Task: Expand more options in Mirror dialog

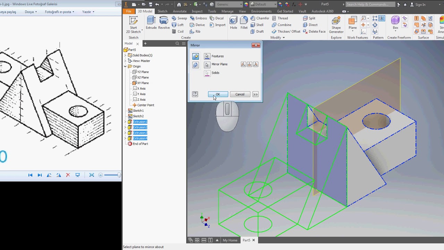Action: tap(255, 94)
